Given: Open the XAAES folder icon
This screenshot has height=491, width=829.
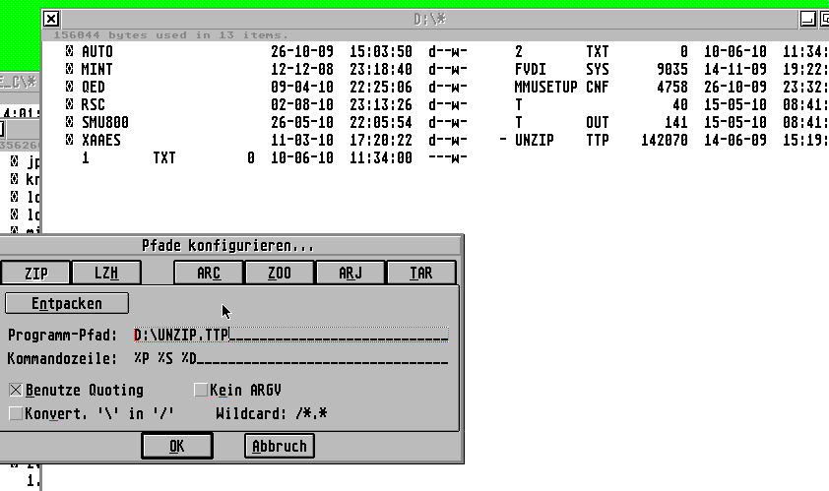Looking at the screenshot, I should pyautogui.click(x=70, y=140).
